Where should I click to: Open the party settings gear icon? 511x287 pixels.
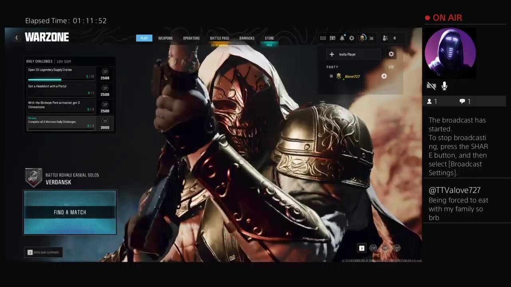391,54
